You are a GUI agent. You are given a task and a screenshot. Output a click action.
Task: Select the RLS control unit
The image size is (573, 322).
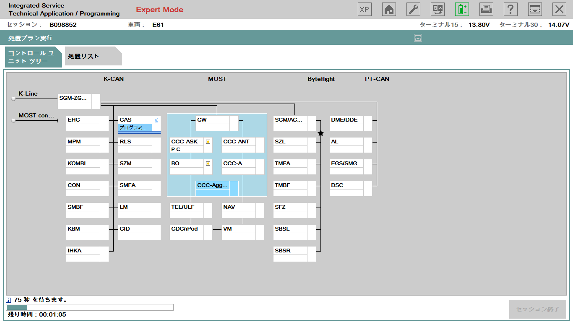(x=139, y=145)
